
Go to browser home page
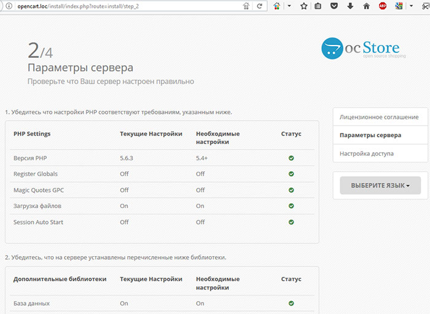pyautogui.click(x=367, y=6)
